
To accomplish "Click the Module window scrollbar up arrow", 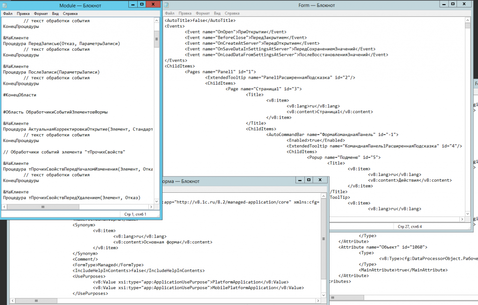I will pyautogui.click(x=157, y=21).
